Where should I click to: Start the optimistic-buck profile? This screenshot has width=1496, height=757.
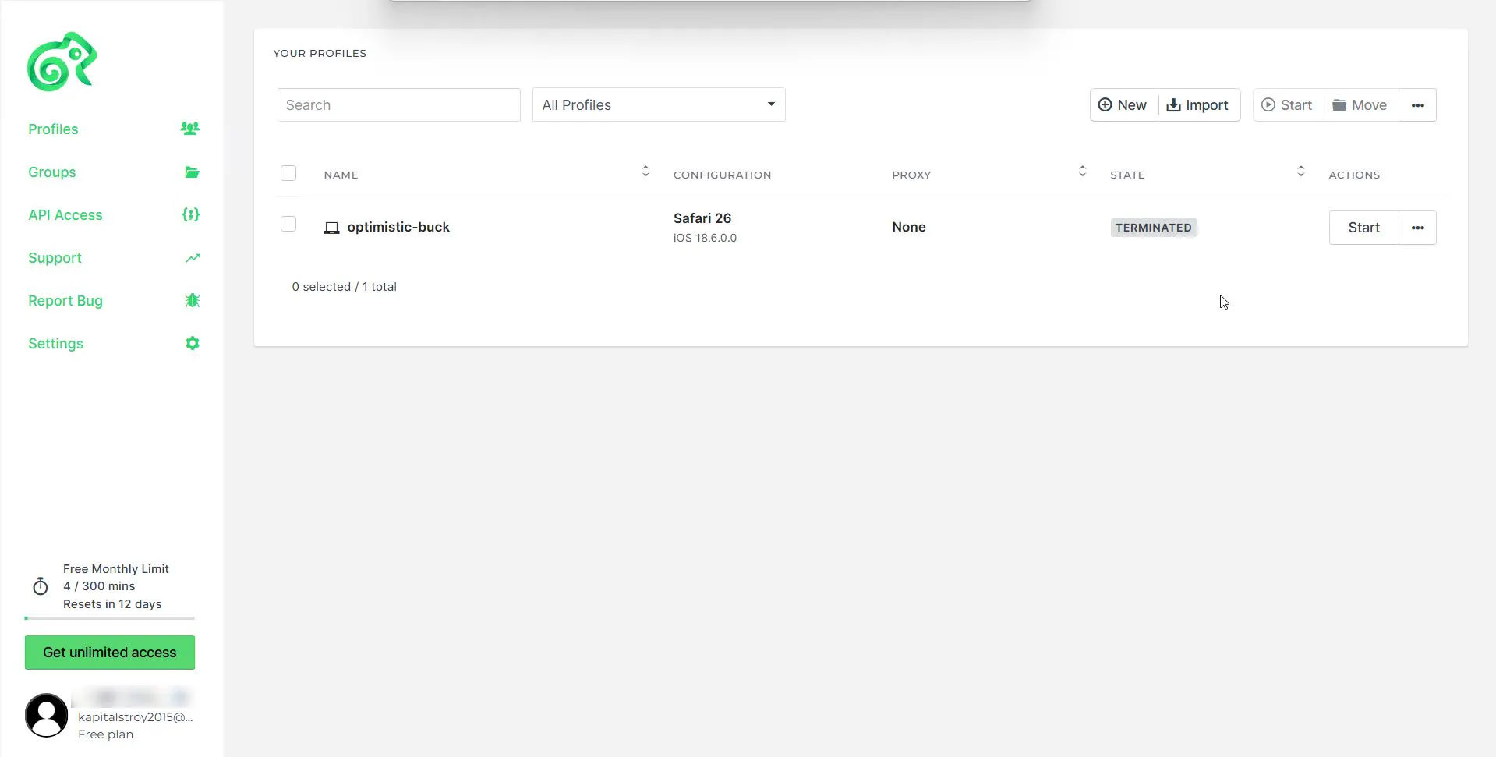(1363, 228)
